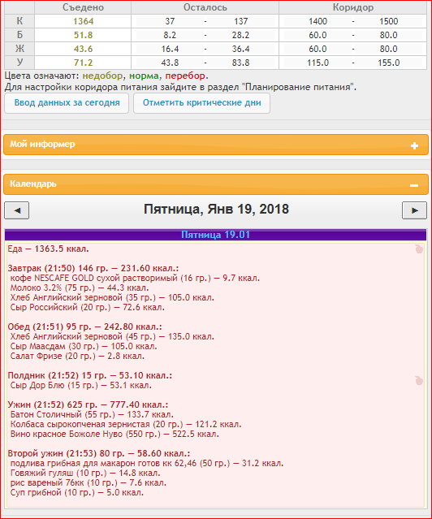Click Сыр Дор Блю food item
The height and width of the screenshot is (519, 432).
click(80, 385)
